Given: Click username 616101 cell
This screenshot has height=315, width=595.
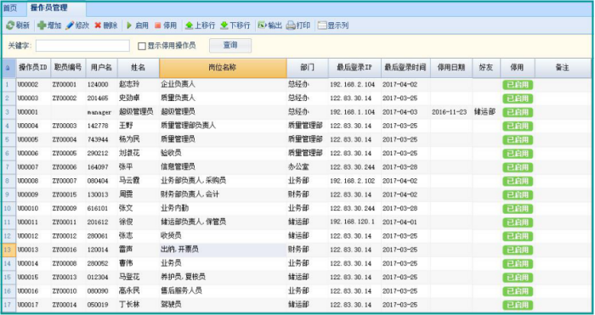Looking at the screenshot, I should 101,209.
